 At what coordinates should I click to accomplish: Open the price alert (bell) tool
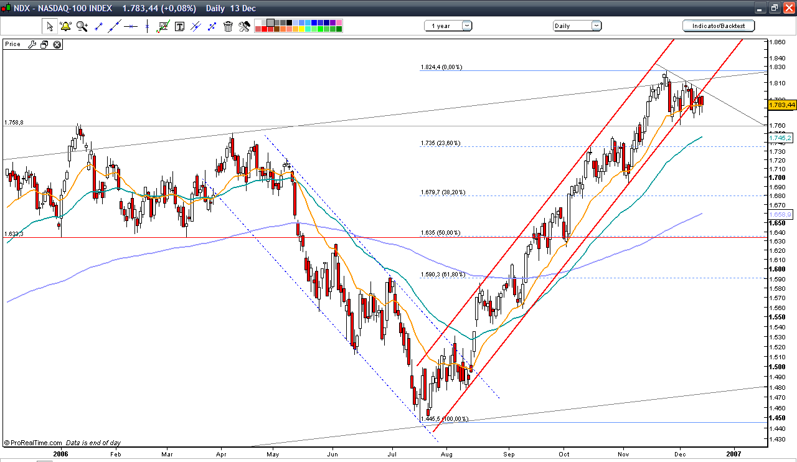(65, 26)
